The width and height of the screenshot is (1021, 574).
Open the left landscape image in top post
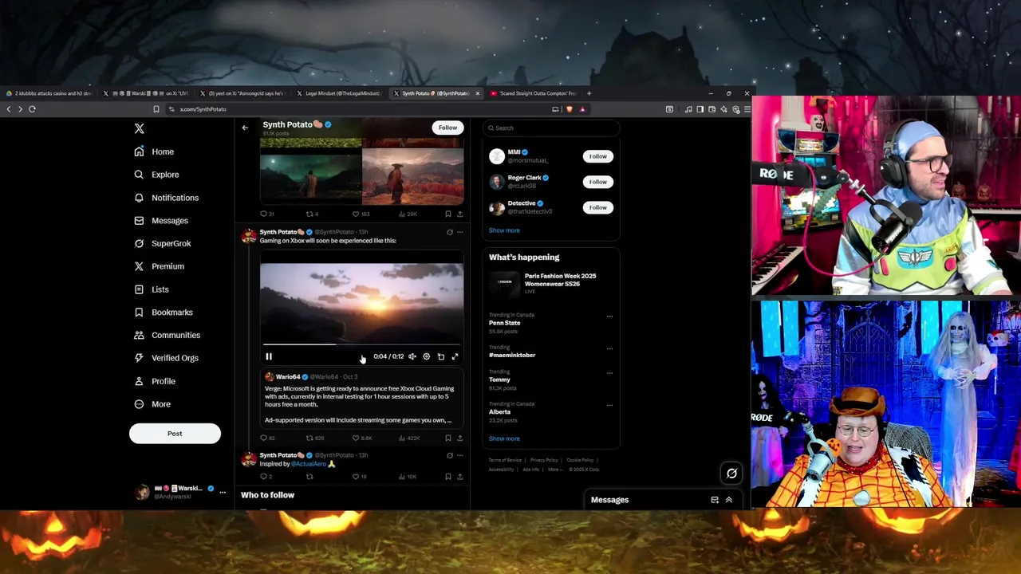tap(310, 176)
